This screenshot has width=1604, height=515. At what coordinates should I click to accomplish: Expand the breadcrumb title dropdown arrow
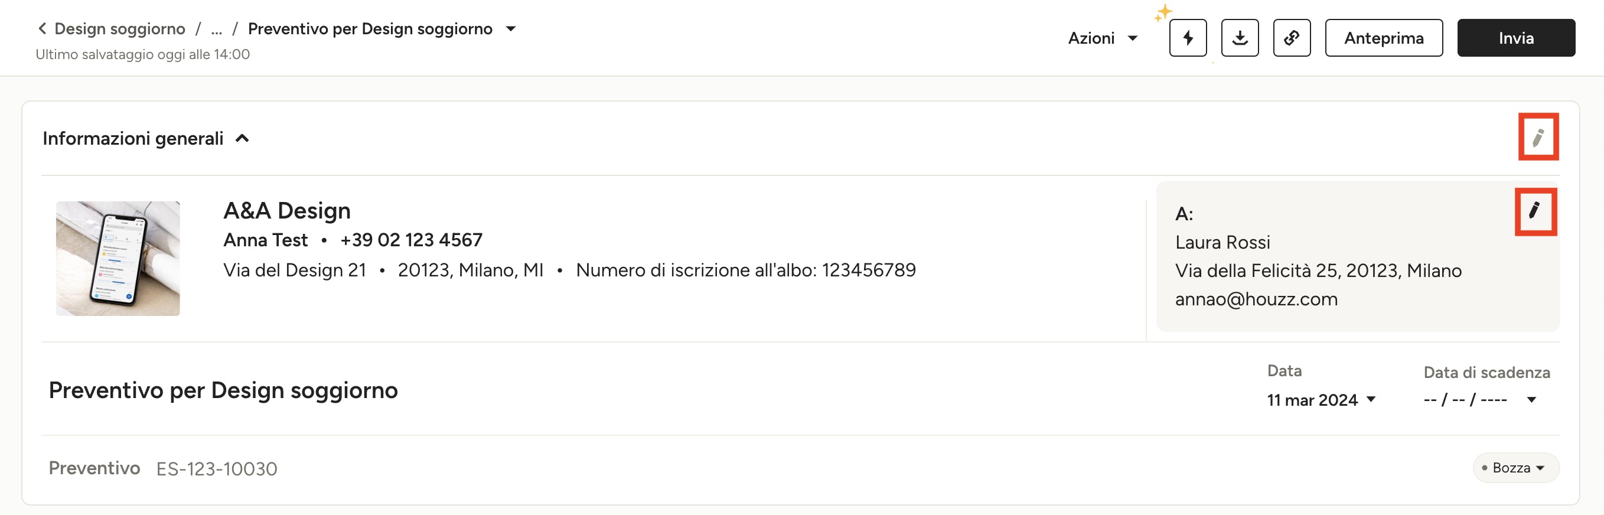click(511, 29)
